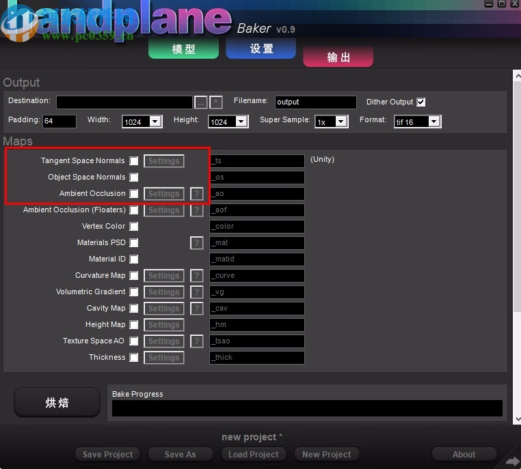Screen dimensions: 521x469
Task: Click the '_curve' suffix field
Action: 257,276
